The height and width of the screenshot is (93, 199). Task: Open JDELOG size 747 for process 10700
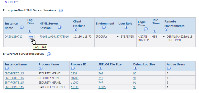tap(101, 78)
